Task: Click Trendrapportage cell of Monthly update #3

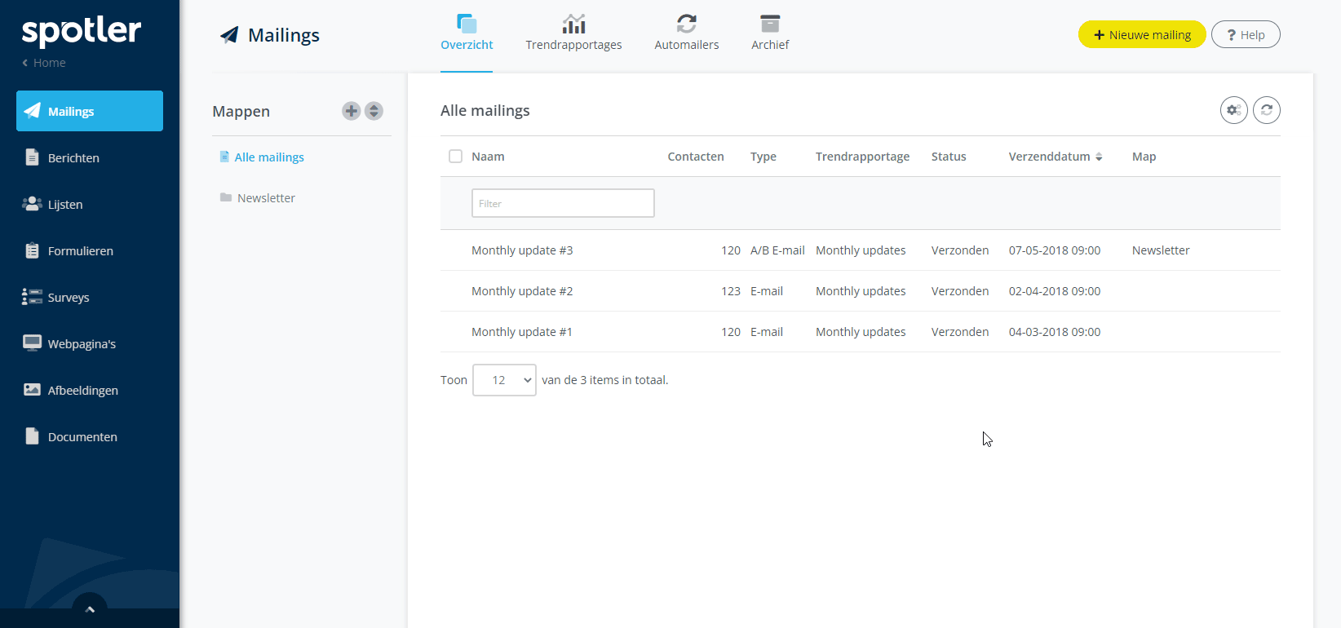Action: point(861,250)
